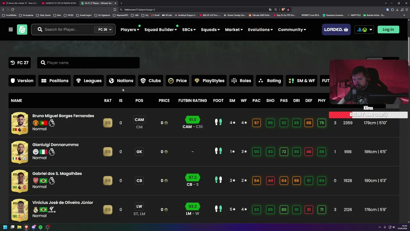
Task: Click Vinicius Junior's price coin icon
Action: [166, 210]
